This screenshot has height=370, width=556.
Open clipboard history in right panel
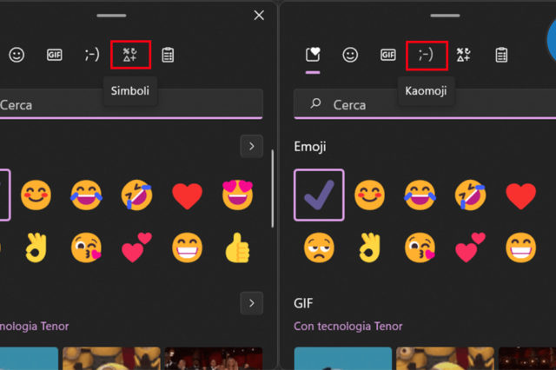(x=501, y=55)
